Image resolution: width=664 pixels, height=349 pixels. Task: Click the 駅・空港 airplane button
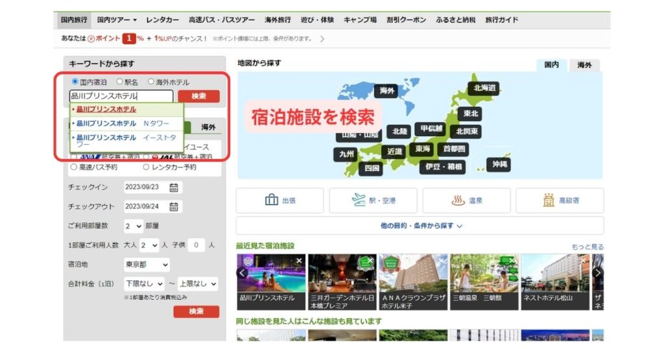[373, 200]
